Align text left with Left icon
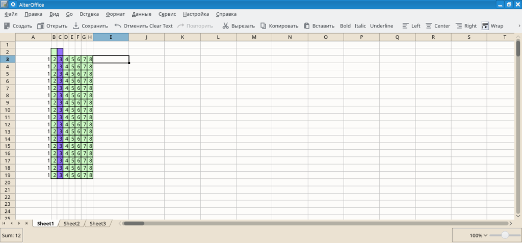522x243 pixels. [x=406, y=26]
